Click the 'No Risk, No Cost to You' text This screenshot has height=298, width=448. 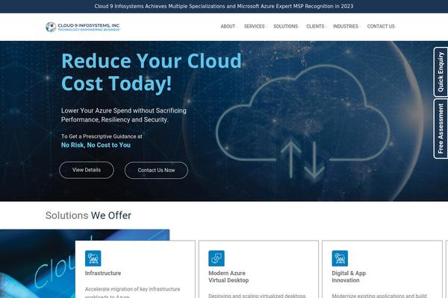pyautogui.click(x=96, y=145)
